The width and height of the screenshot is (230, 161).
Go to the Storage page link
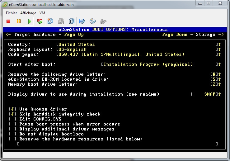(x=205, y=34)
